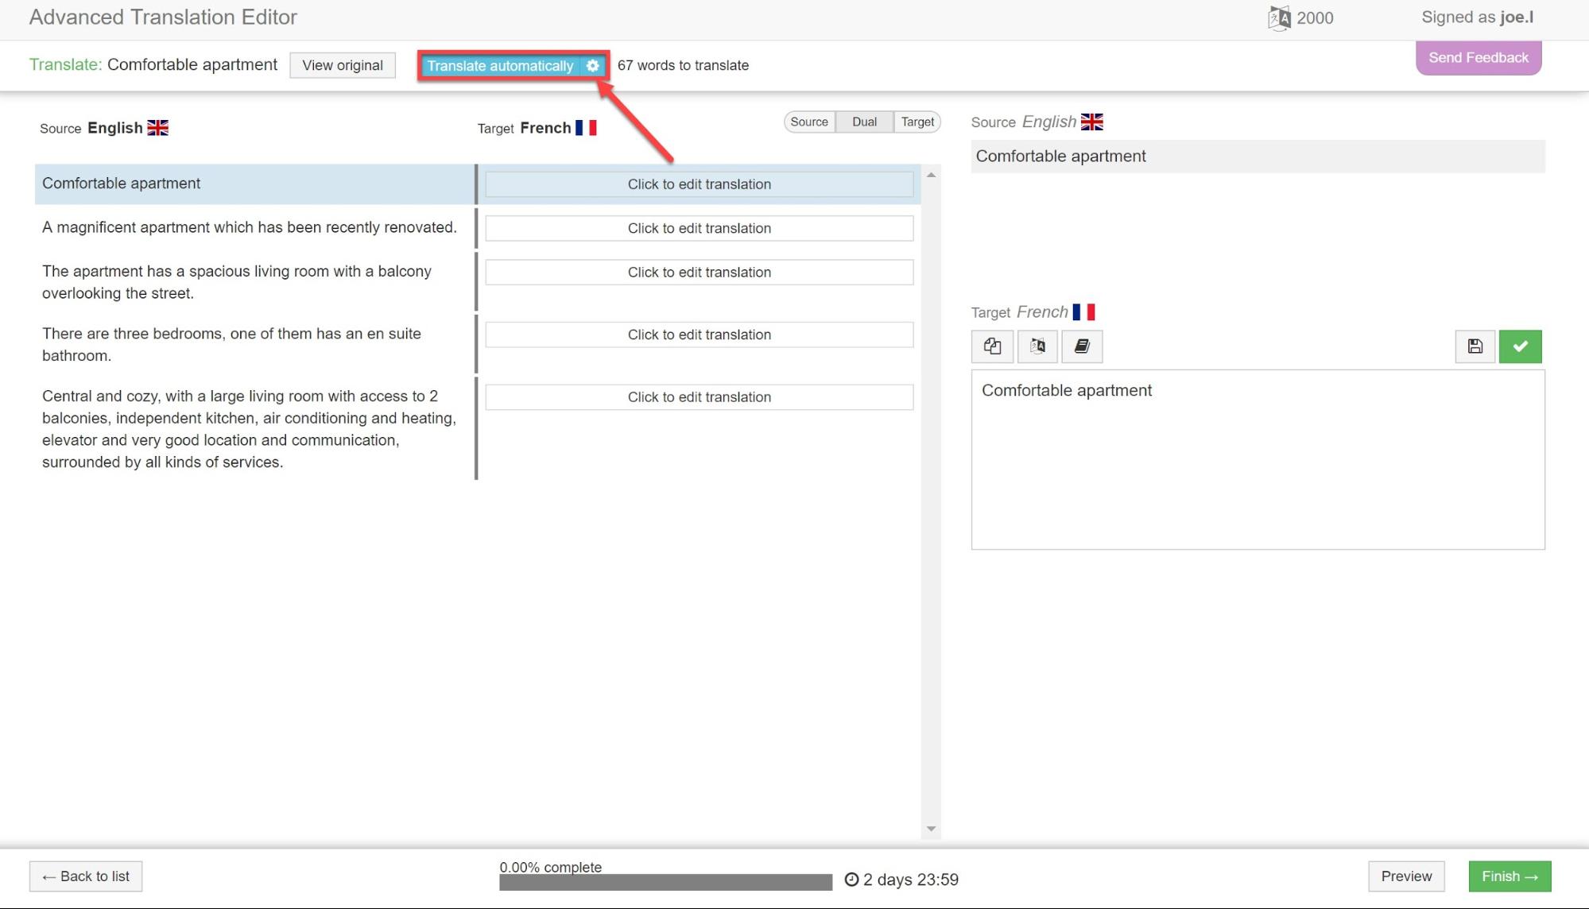Click the completion progress bar
The image size is (1589, 909).
pos(665,882)
